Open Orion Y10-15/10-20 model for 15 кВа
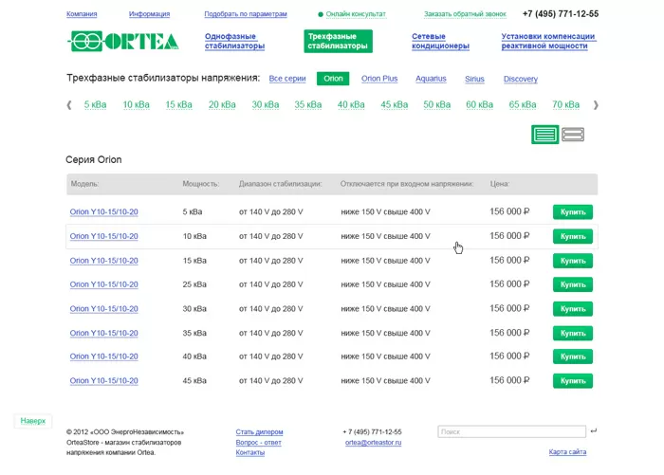Viewport: 664px width, 475px height. (103, 261)
